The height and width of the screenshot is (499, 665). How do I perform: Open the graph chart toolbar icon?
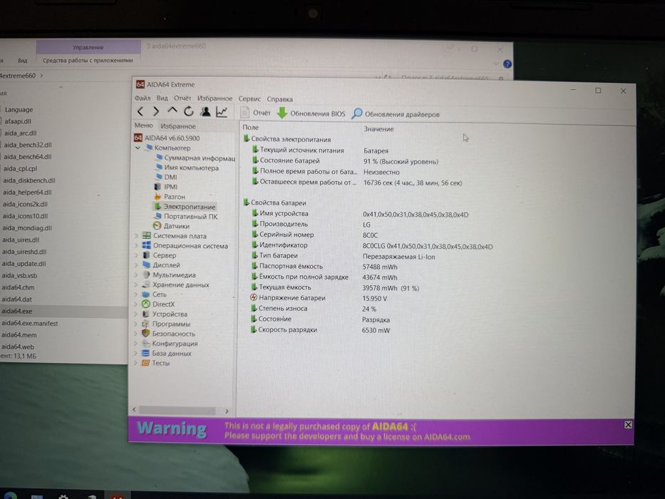tap(222, 112)
